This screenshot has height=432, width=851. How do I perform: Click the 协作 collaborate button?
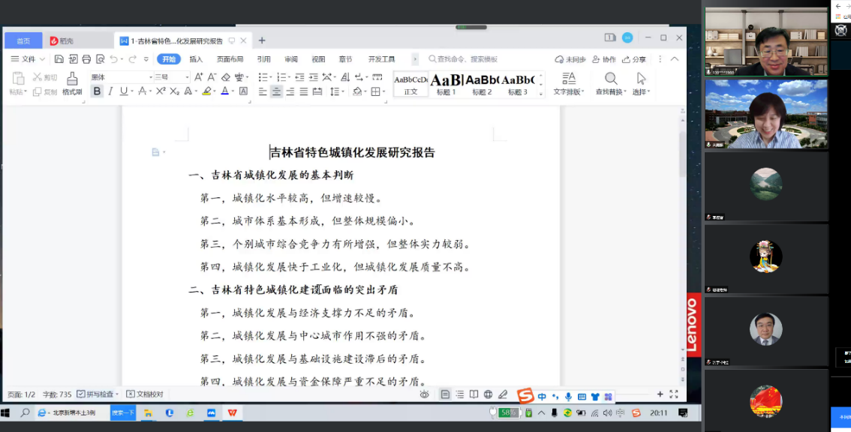604,59
